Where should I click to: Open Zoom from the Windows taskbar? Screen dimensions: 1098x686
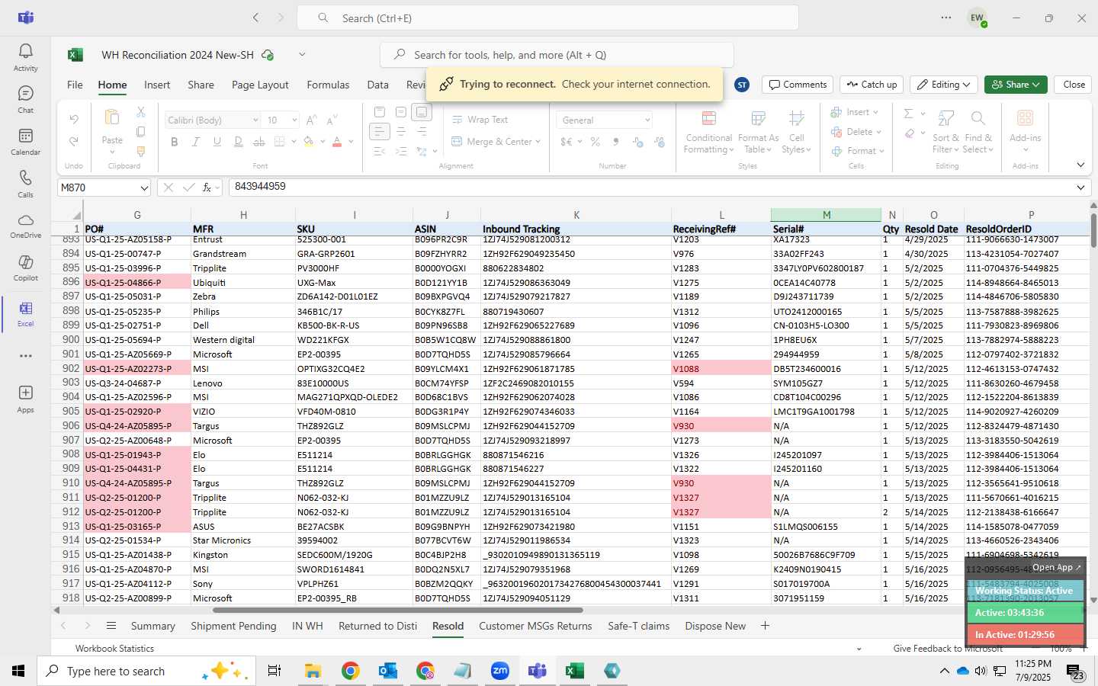pos(500,671)
